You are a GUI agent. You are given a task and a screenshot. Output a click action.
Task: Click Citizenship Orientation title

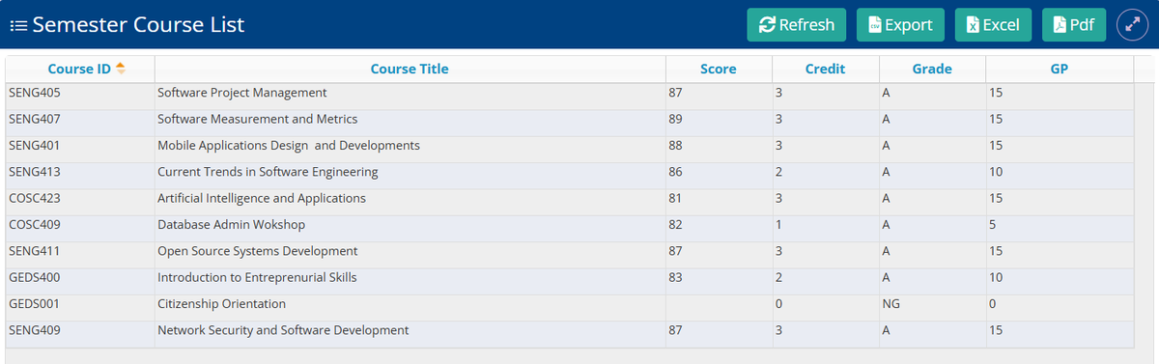point(222,304)
